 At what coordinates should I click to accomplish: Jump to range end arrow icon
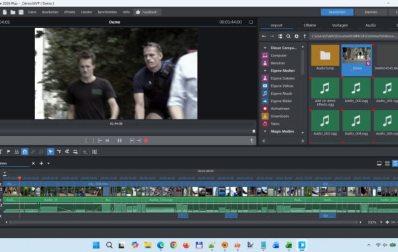pos(139,141)
